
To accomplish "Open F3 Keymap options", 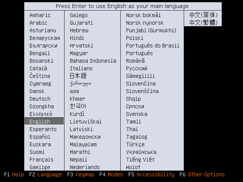I will (80, 174).
